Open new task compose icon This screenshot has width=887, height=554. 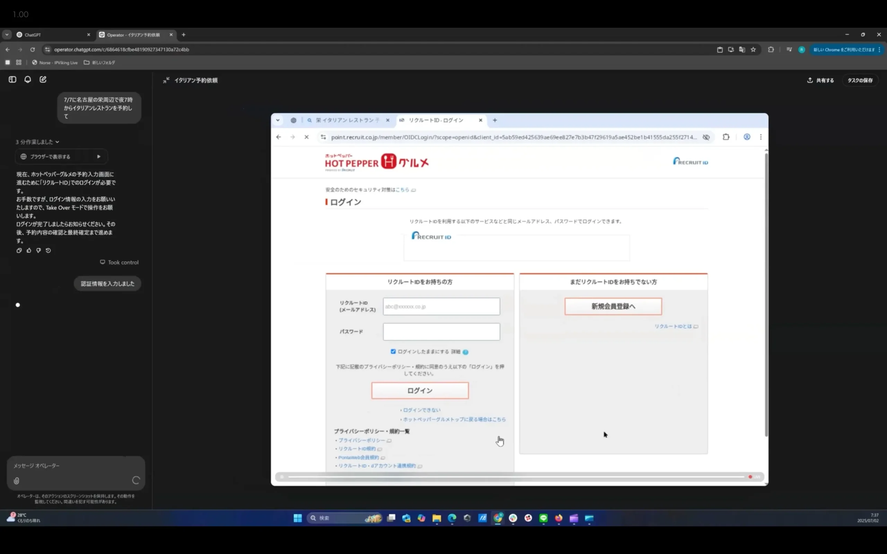(x=43, y=80)
